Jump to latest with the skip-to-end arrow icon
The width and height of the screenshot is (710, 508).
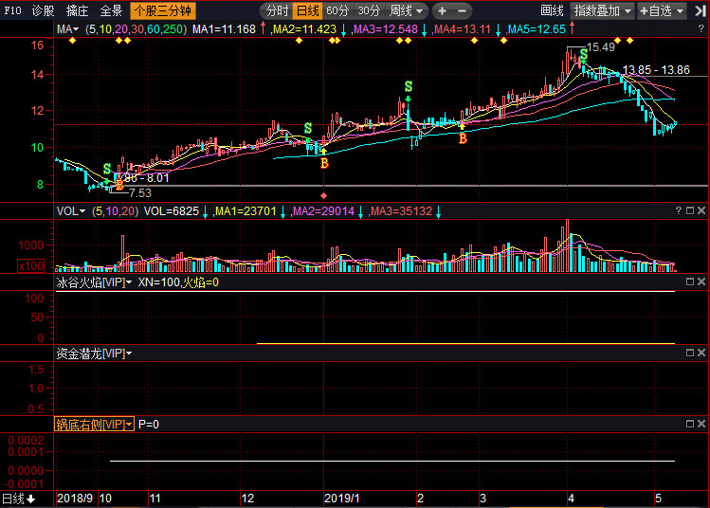(x=701, y=10)
